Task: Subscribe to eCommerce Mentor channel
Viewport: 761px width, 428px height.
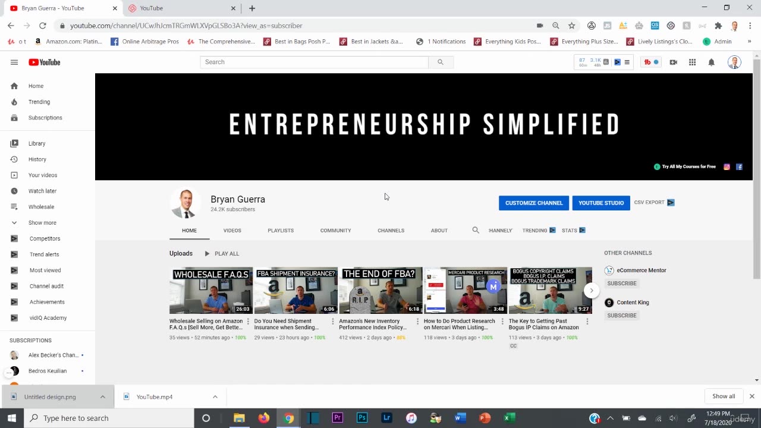Action: pyautogui.click(x=622, y=284)
